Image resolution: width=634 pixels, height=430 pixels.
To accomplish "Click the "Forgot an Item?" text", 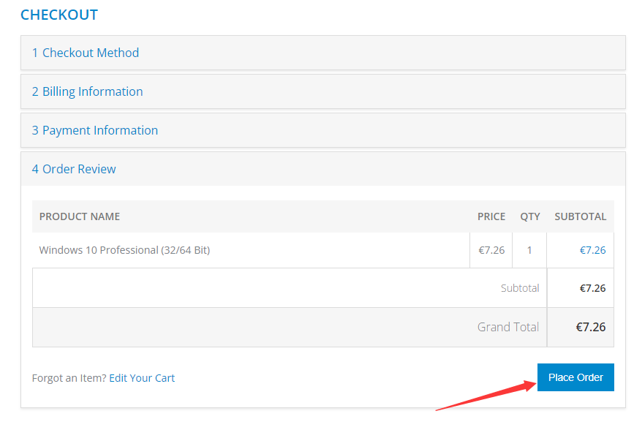I will coord(69,378).
